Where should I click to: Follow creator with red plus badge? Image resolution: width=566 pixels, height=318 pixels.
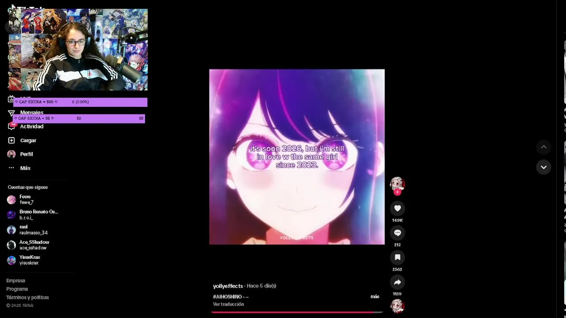[x=398, y=192]
